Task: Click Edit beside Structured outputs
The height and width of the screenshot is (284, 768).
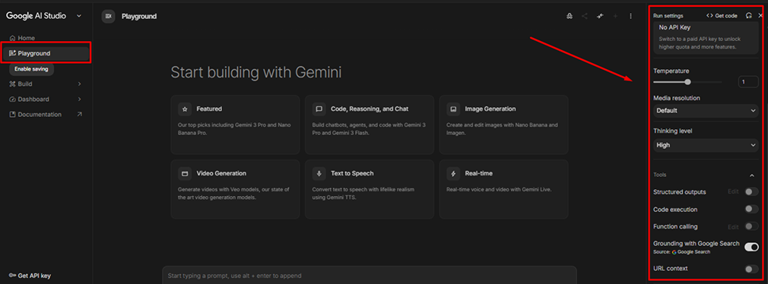Action: (x=733, y=191)
